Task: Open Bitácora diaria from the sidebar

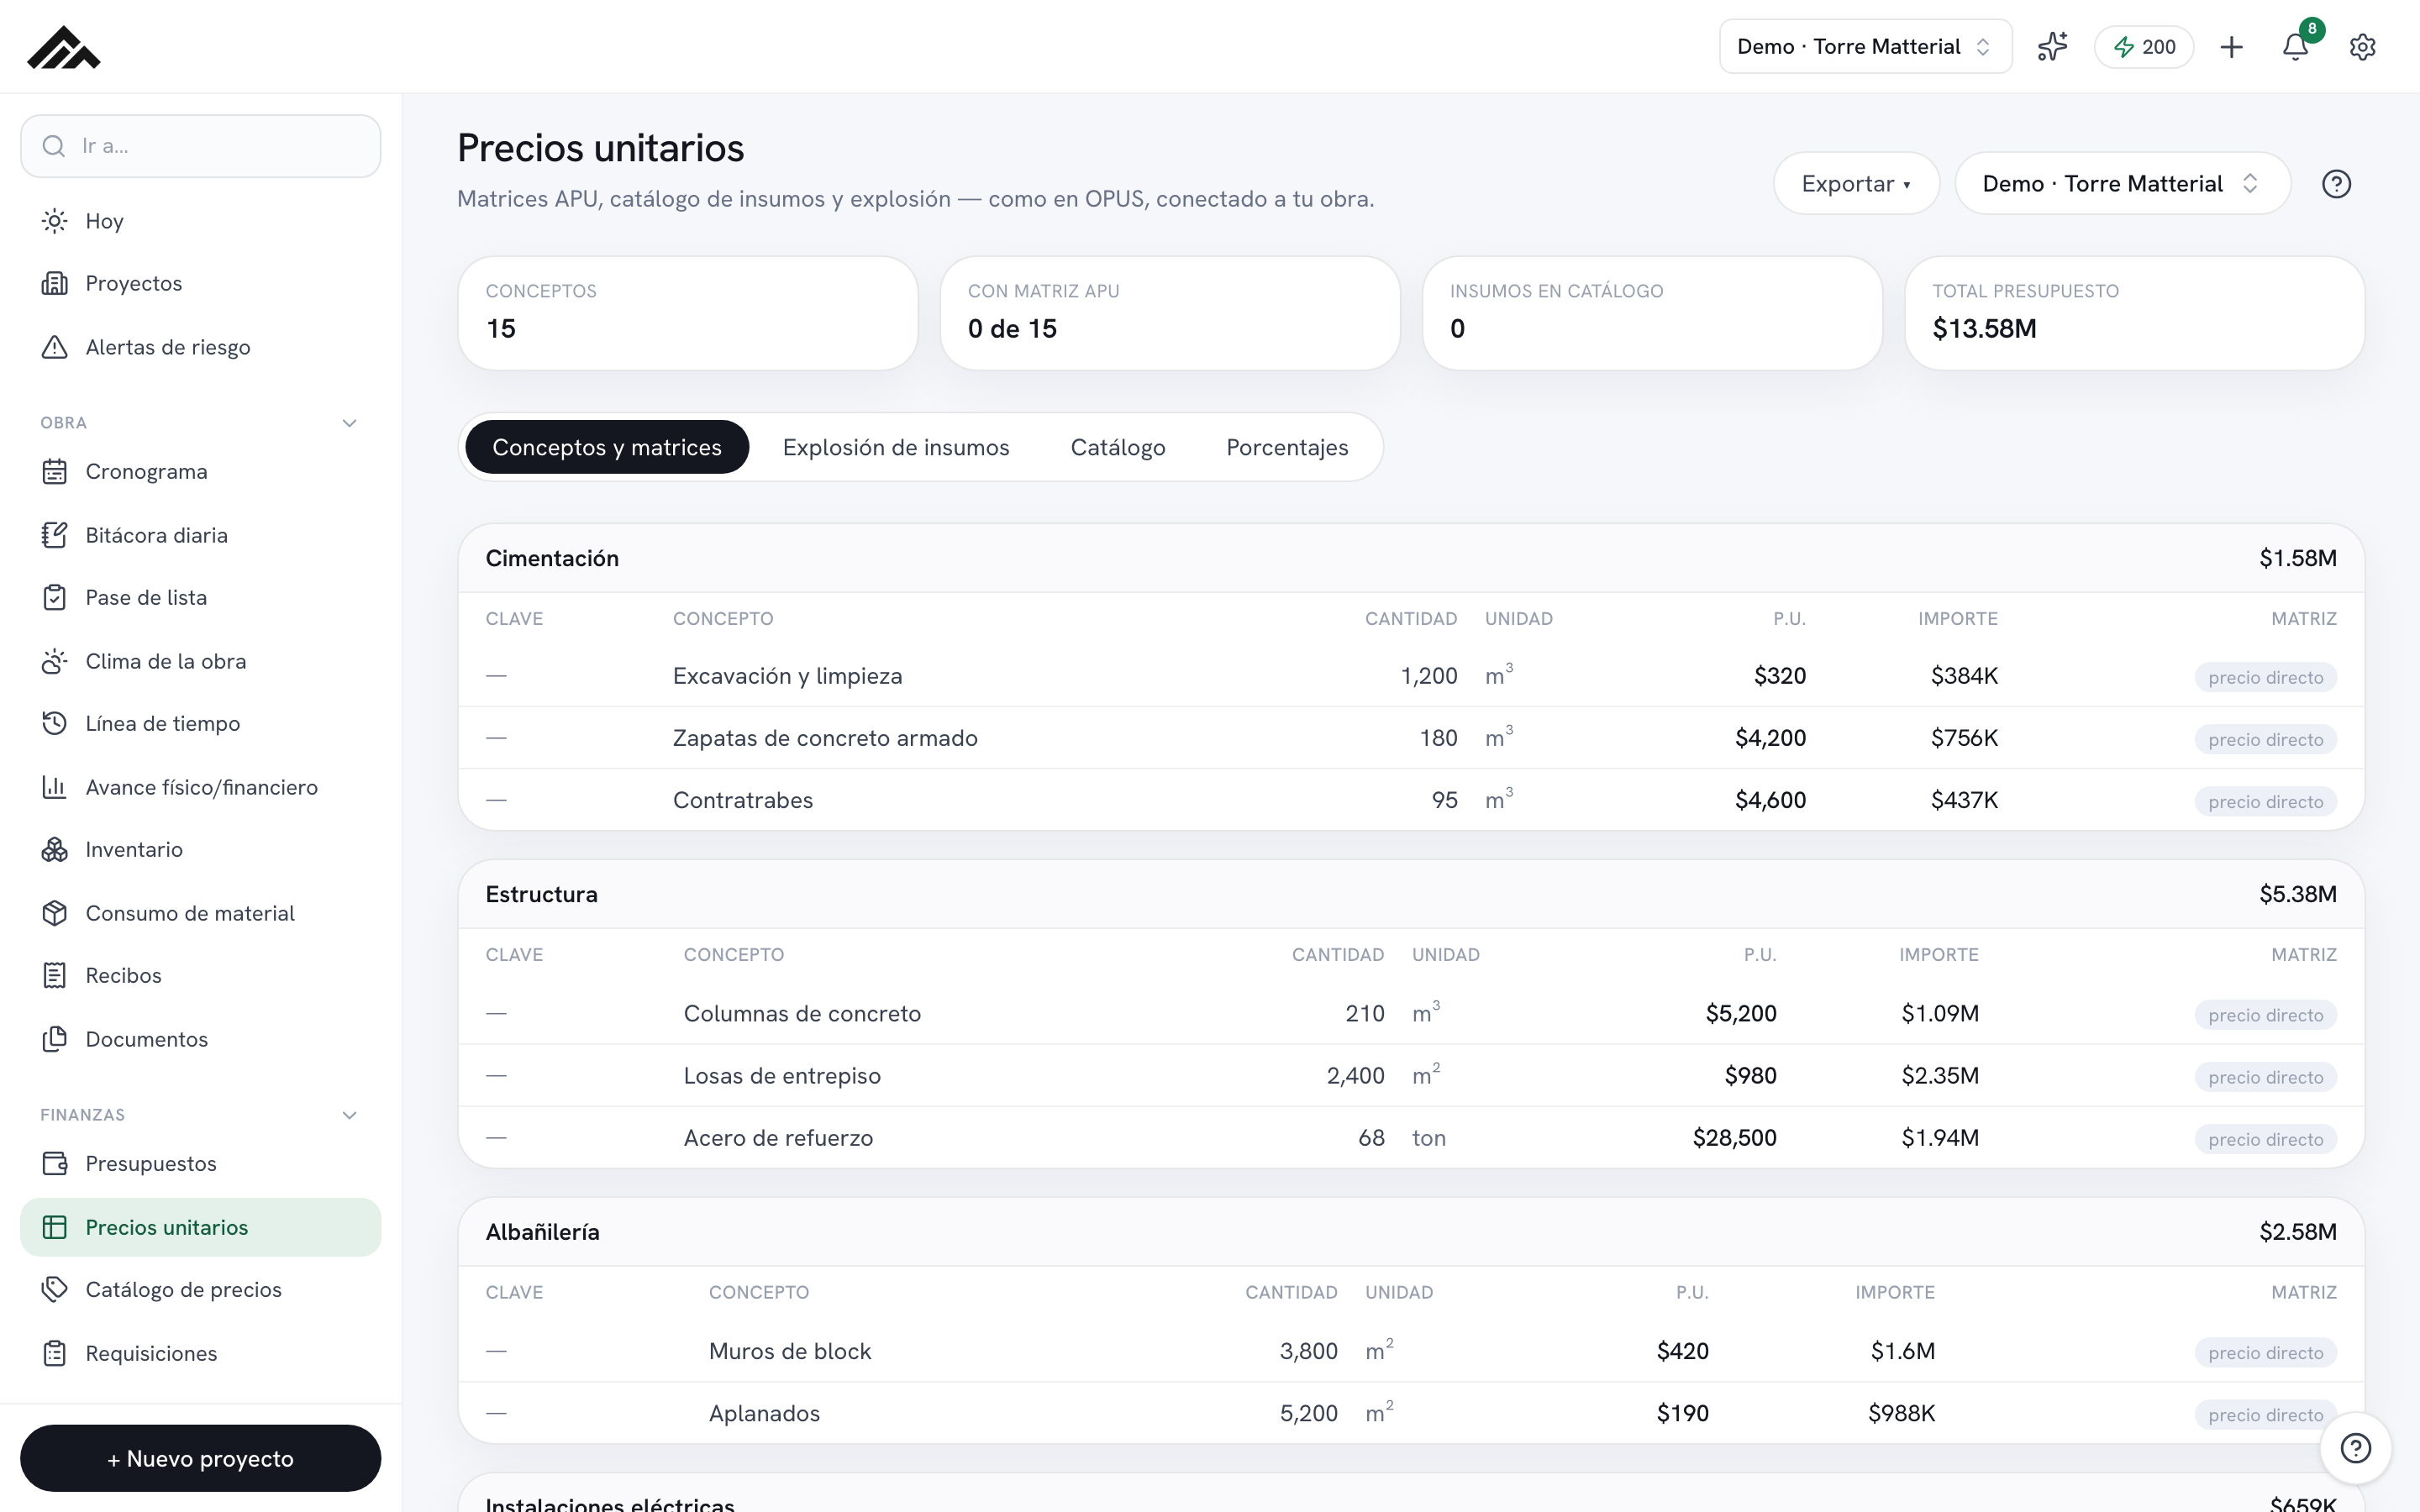Action: coord(200,535)
